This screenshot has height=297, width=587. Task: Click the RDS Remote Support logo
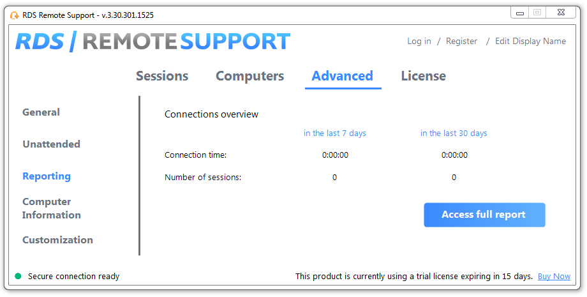pos(152,42)
